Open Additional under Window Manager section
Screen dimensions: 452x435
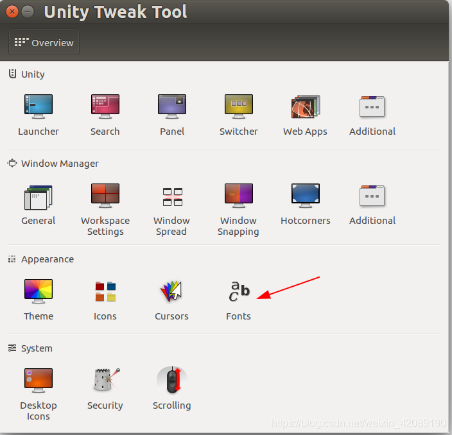pos(372,196)
